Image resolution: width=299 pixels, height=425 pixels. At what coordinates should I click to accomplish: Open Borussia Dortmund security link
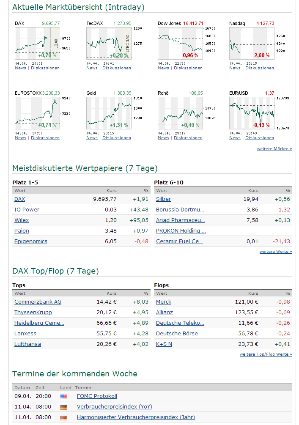point(180,209)
